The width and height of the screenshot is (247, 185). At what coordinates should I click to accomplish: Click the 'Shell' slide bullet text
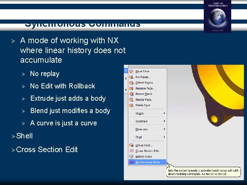click(x=24, y=136)
